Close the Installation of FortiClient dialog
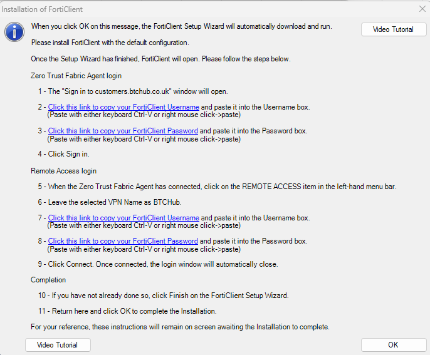 point(422,9)
